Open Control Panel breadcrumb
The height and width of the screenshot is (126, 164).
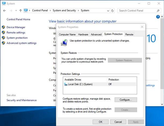coord(40,11)
